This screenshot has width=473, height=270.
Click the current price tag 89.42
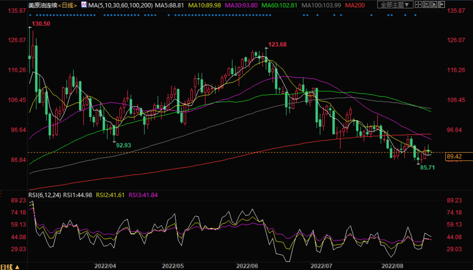(x=454, y=156)
